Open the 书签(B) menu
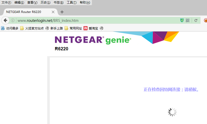 pyautogui.click(x=58, y=3)
